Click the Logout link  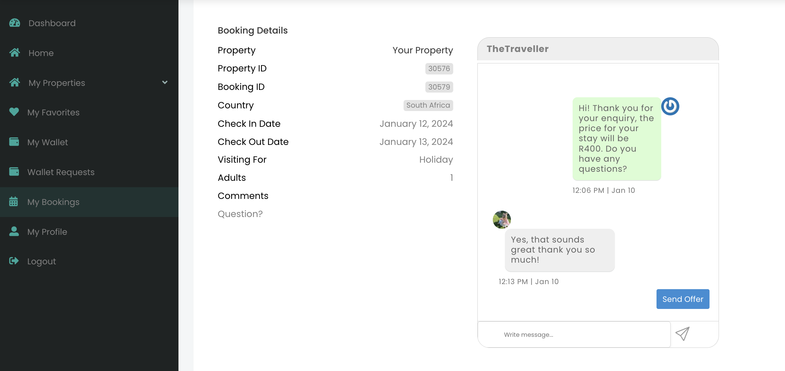click(42, 261)
